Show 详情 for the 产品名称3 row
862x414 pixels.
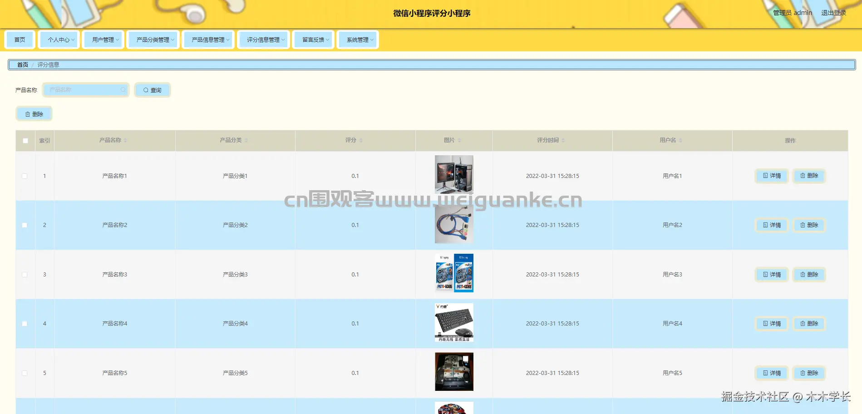(x=772, y=275)
